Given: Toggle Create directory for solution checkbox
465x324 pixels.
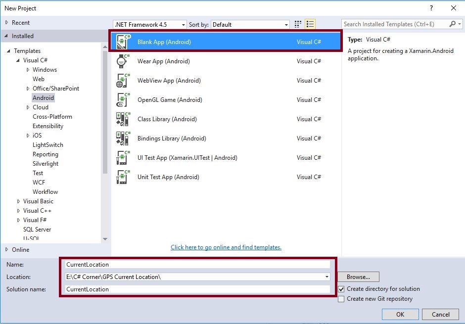Looking at the screenshot, I should click(x=341, y=289).
